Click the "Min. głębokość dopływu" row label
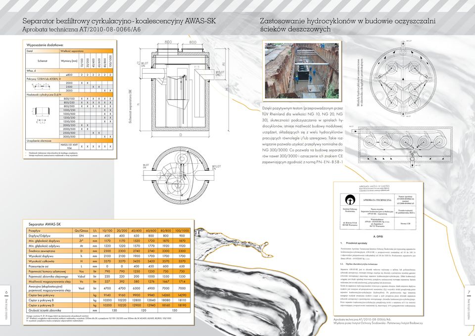Screen dimensions: 475x336 44,241
